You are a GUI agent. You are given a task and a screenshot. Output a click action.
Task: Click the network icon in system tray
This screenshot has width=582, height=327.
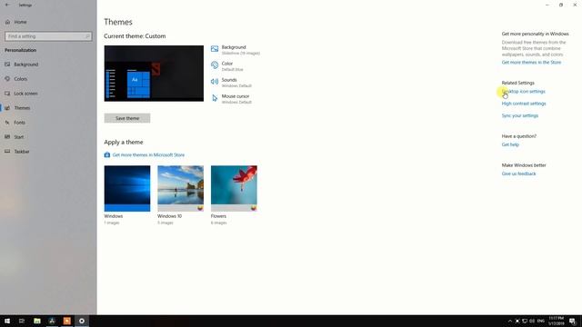(x=525, y=321)
